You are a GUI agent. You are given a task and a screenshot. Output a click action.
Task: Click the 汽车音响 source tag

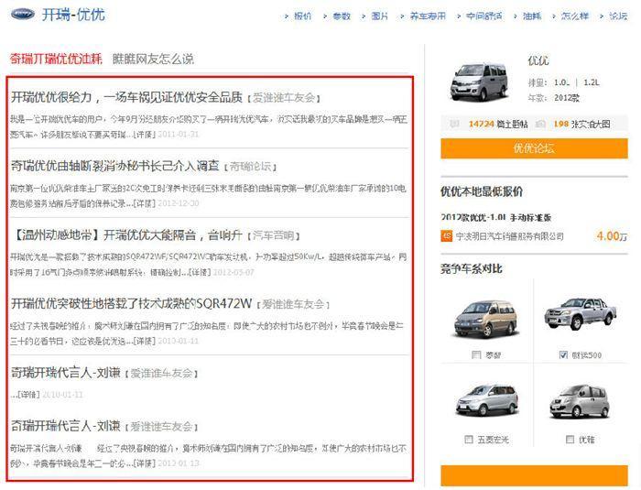(273, 235)
